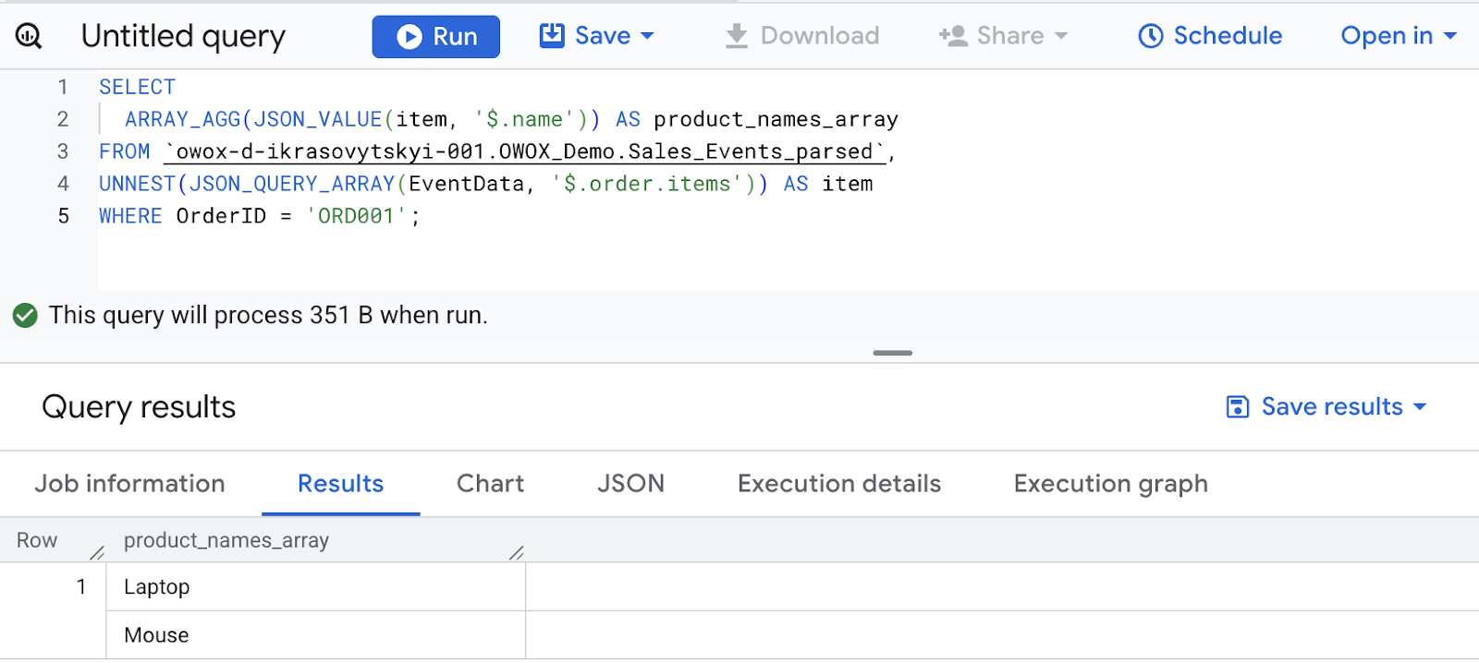
Task: Open the Execution graph tab
Action: click(x=1111, y=484)
